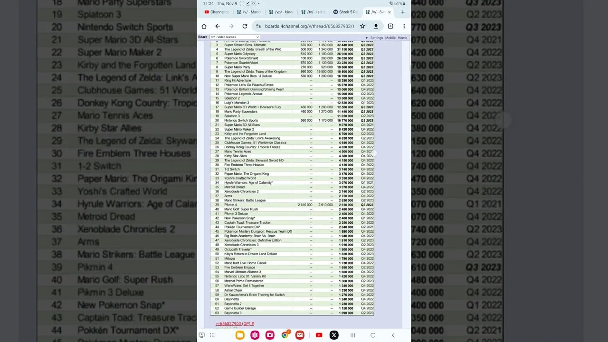Screen dimensions: 608x342
Task: Switch to the Mobile site link
Action: click(x=390, y=38)
